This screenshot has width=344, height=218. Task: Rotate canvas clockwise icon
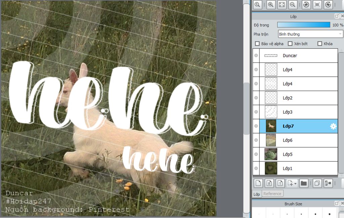coord(328,5)
